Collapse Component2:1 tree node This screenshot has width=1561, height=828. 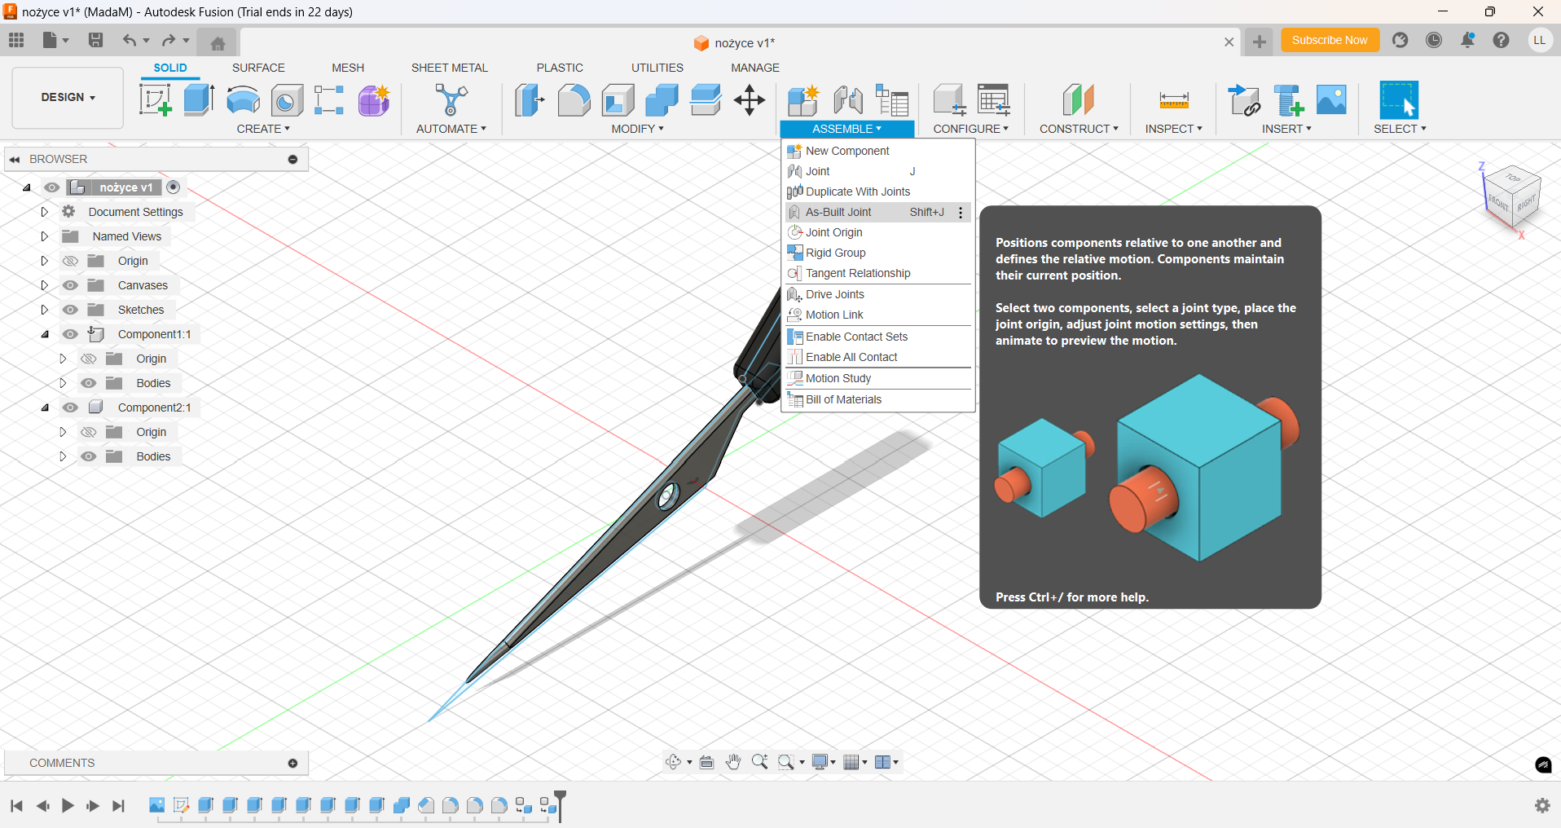pyautogui.click(x=45, y=407)
